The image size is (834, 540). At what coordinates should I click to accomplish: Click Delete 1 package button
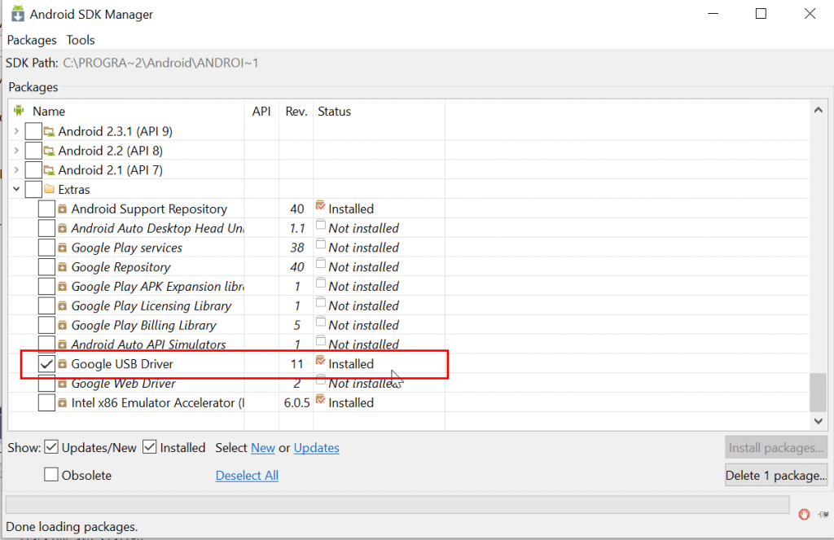pos(776,475)
